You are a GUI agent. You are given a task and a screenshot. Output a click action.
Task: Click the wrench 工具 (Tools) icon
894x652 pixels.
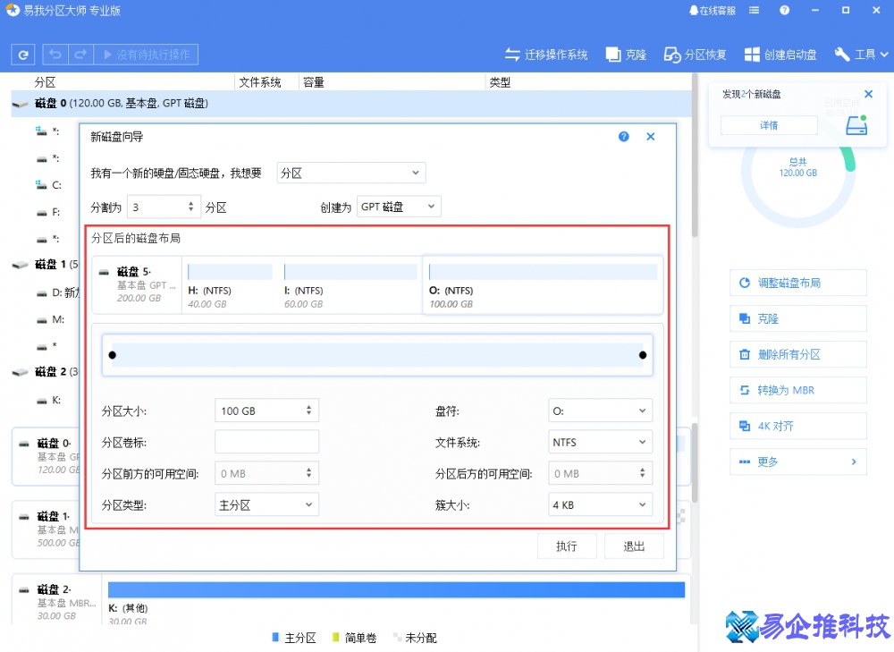844,54
